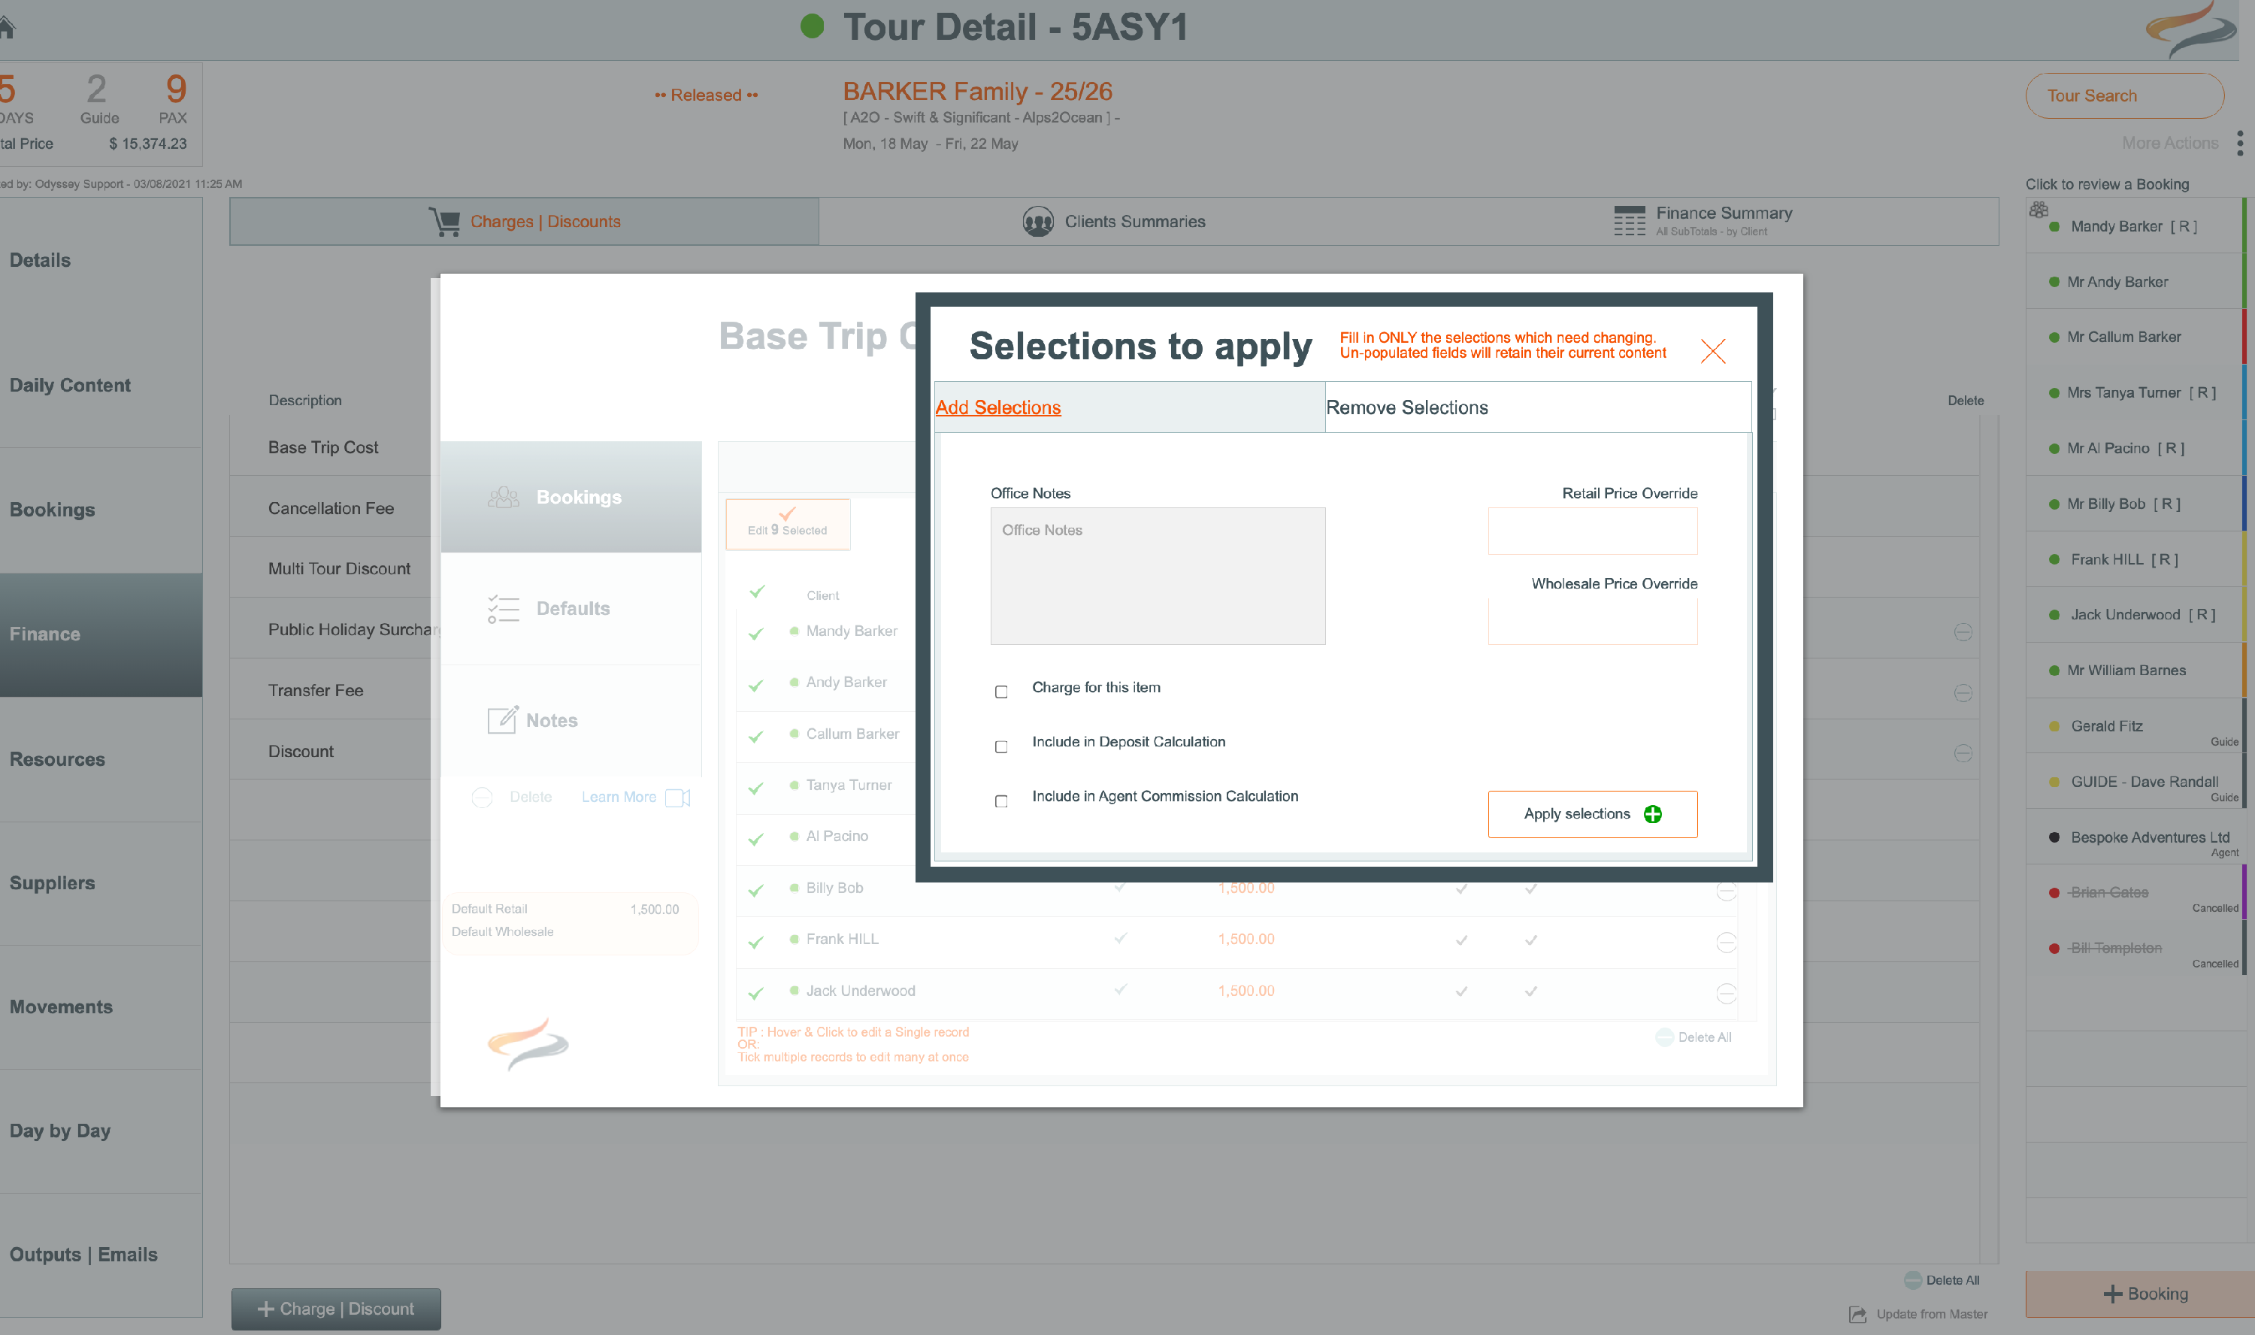
Task: Select the Notes section in the Base Trip Cost dialog
Action: (571, 721)
